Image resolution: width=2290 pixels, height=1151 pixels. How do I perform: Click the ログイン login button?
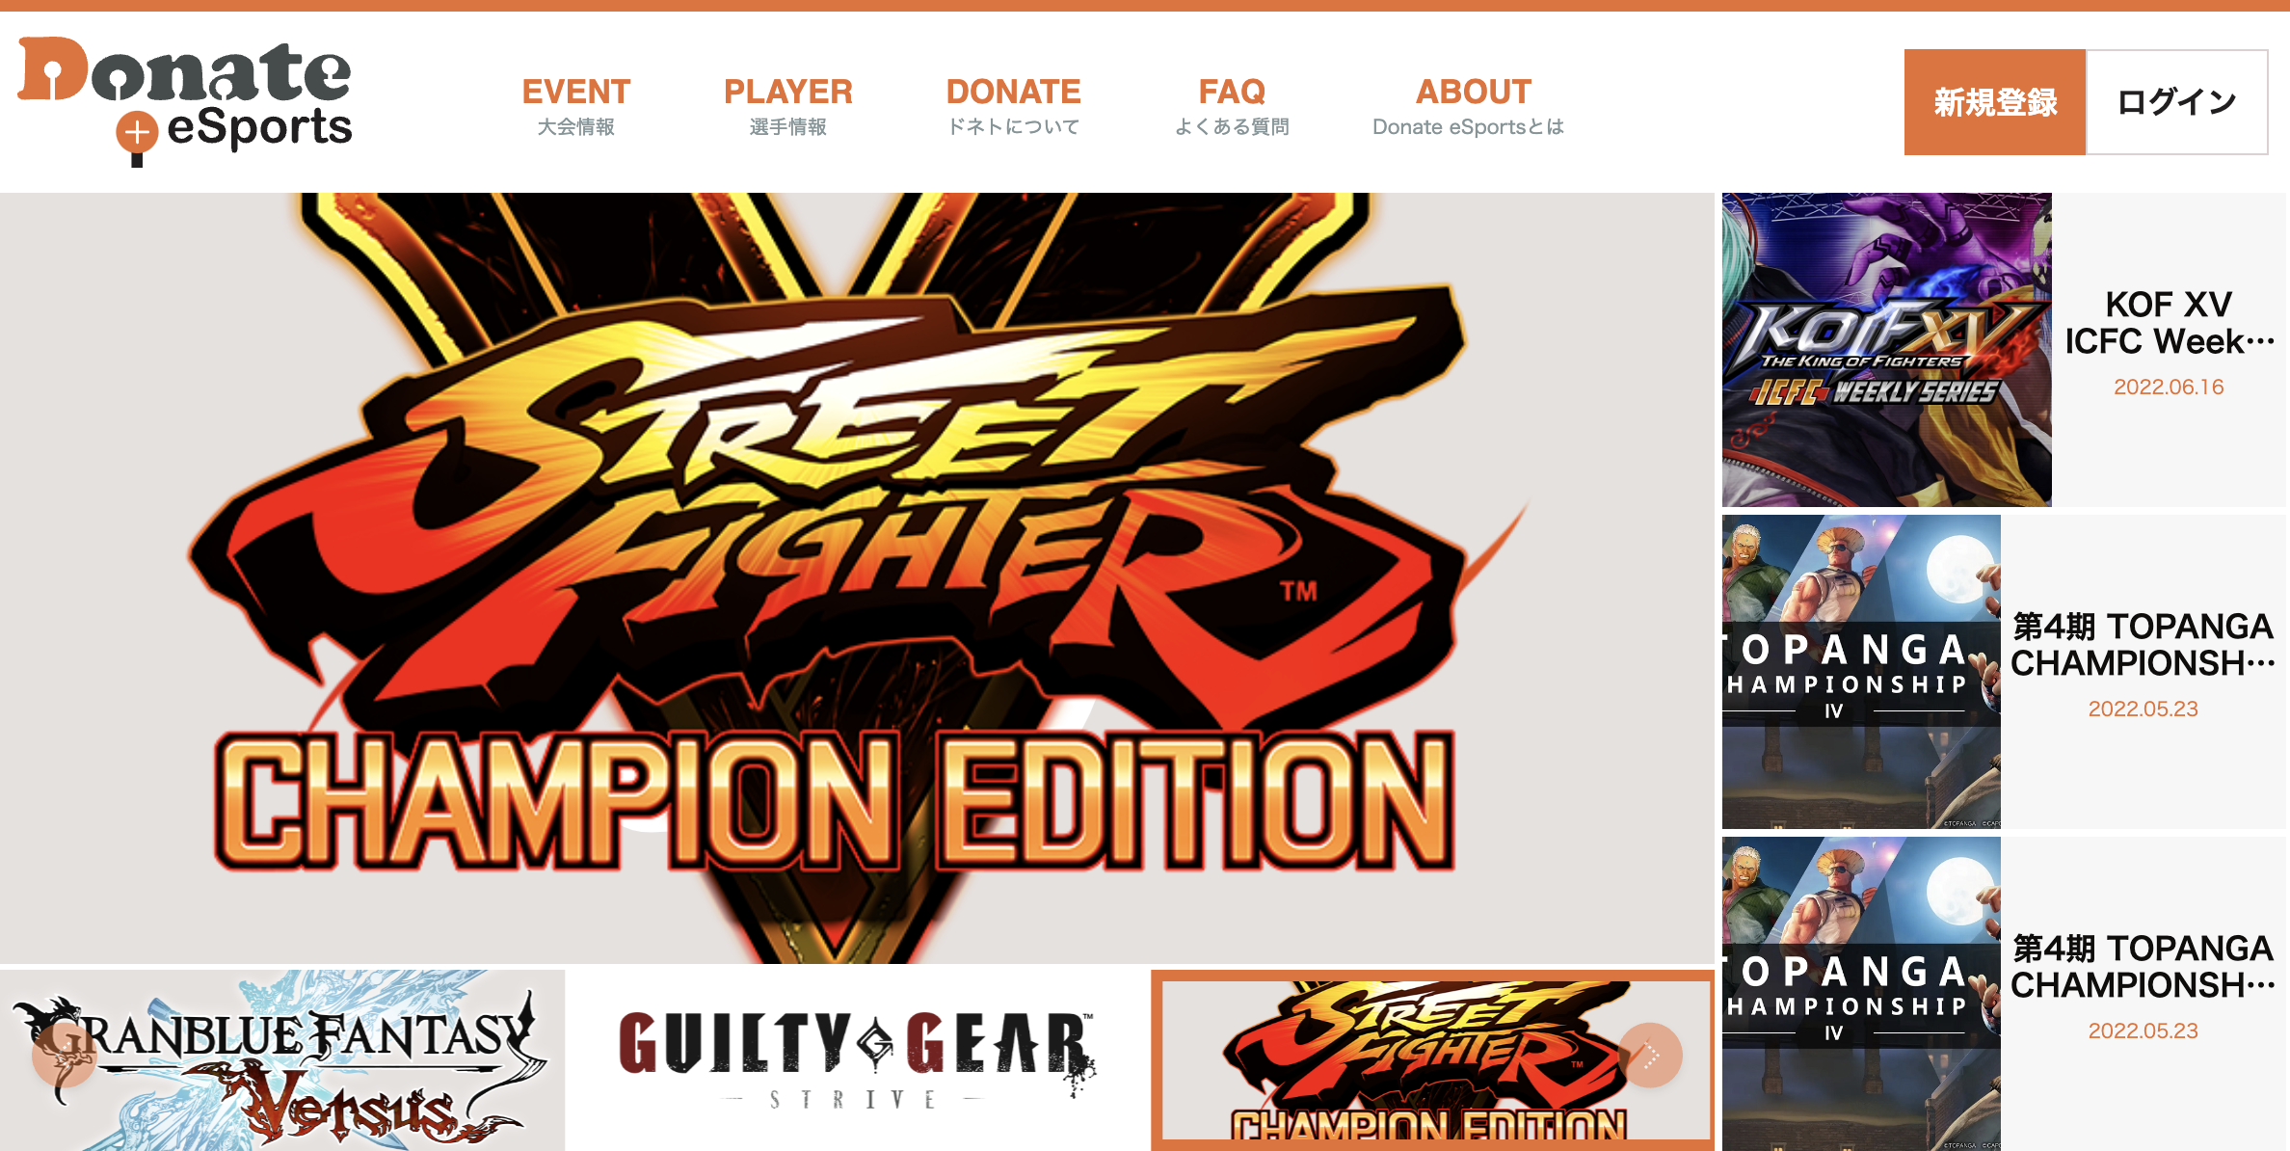pos(2177,102)
